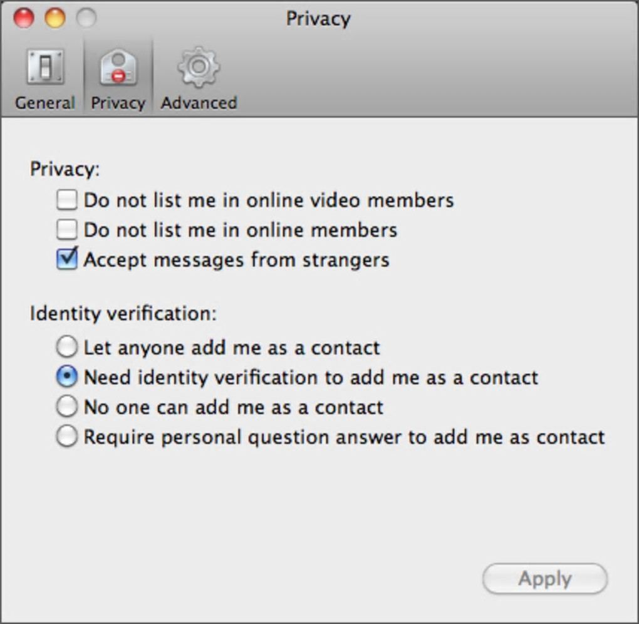Click the "Advanced" tab label text
Screen dimensions: 639x624
tap(199, 103)
